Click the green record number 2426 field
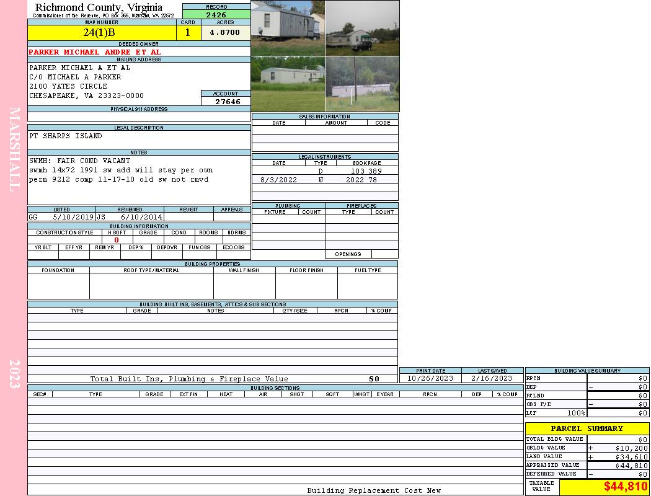The height and width of the screenshot is (496, 651). [216, 14]
